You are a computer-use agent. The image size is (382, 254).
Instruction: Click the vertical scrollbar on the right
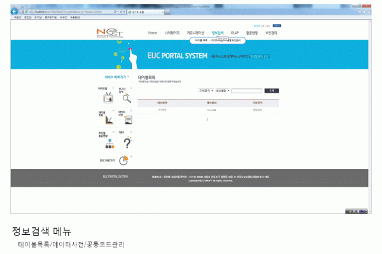(370, 117)
